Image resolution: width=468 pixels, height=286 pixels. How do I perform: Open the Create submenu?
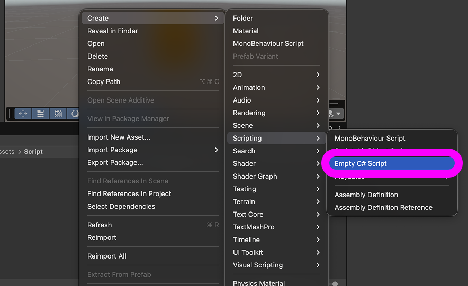click(x=152, y=18)
